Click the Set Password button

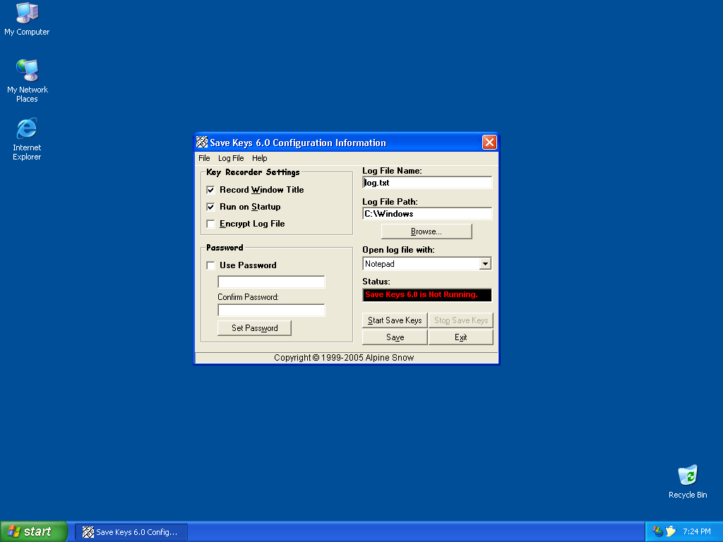click(254, 328)
